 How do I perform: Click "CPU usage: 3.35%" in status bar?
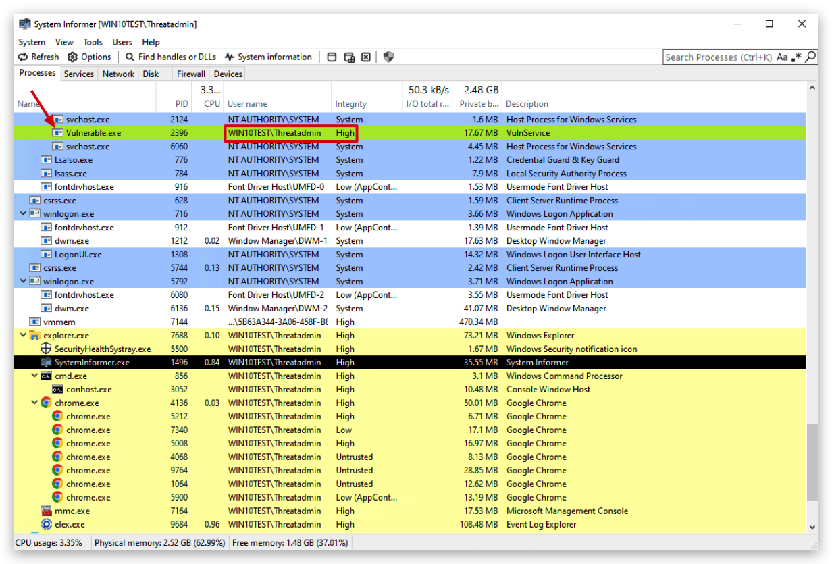(49, 543)
